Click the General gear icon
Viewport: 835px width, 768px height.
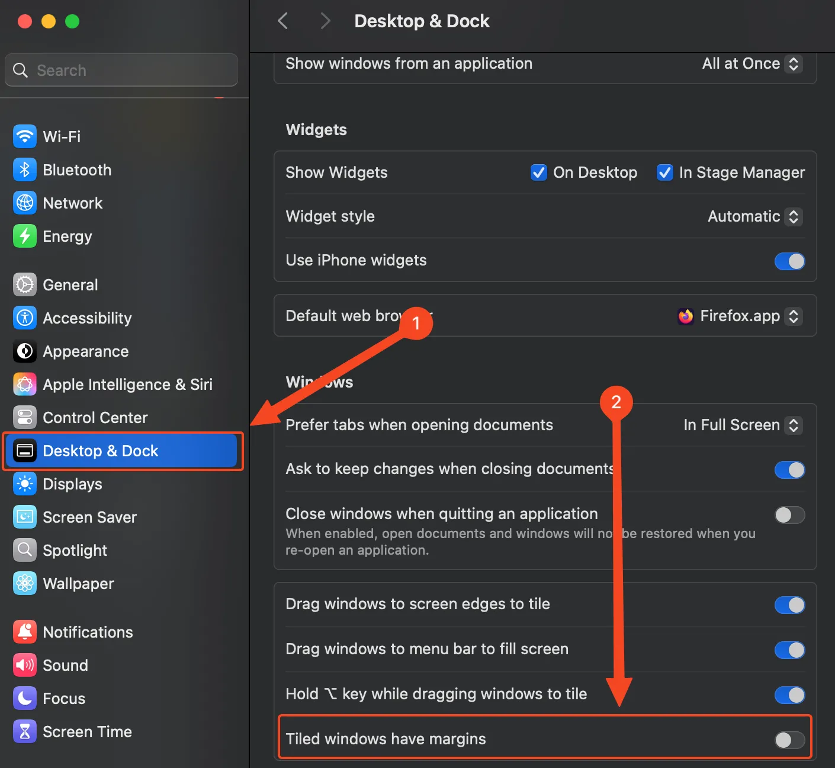pyautogui.click(x=25, y=285)
